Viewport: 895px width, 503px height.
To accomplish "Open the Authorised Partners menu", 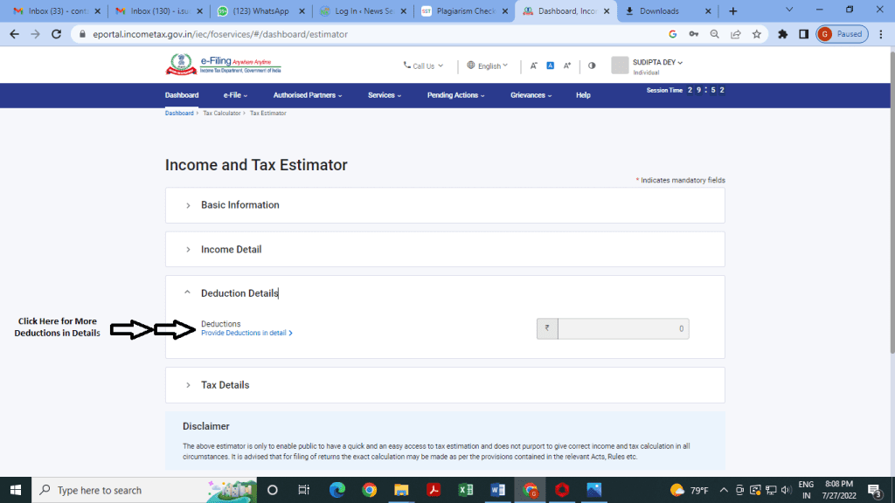I will click(x=307, y=95).
